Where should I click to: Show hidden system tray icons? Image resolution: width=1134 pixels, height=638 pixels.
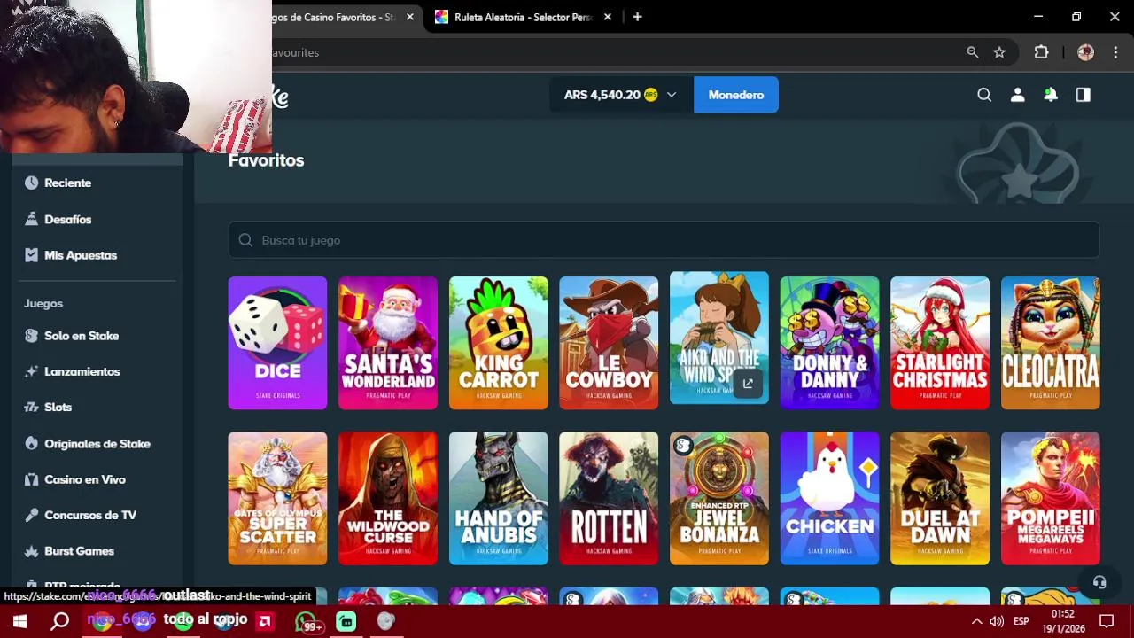pos(976,621)
